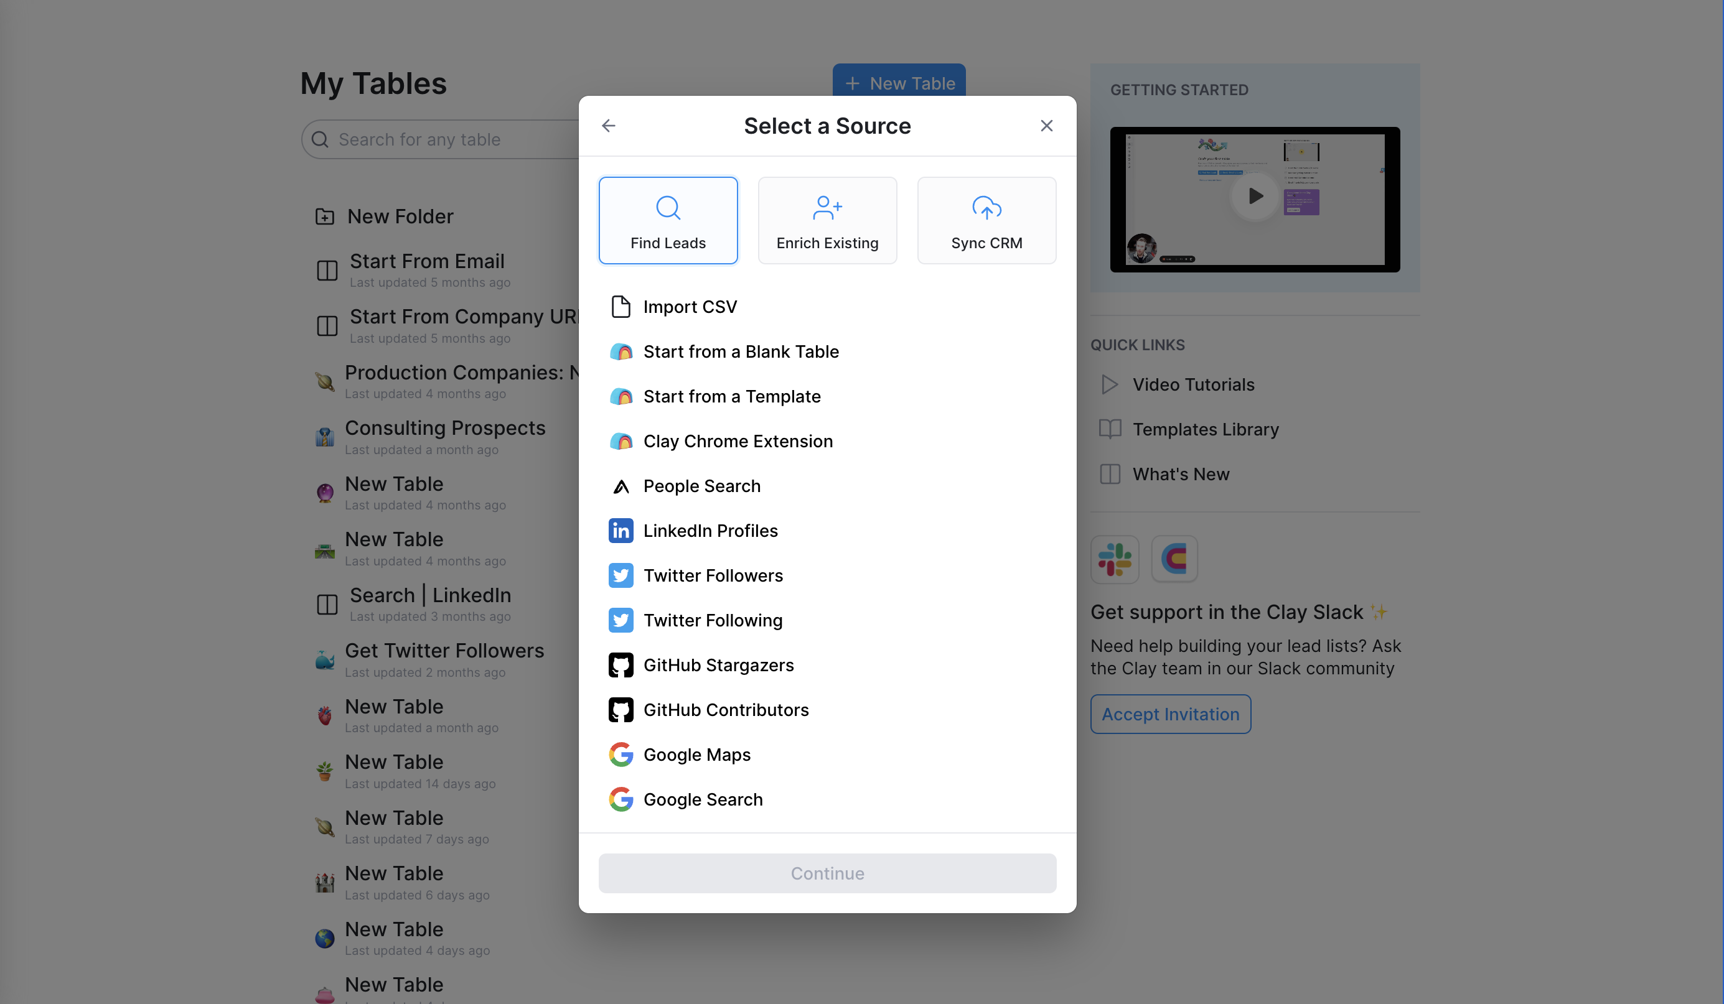Click the Google Maps icon
This screenshot has height=1004, width=1724.
[x=621, y=755]
